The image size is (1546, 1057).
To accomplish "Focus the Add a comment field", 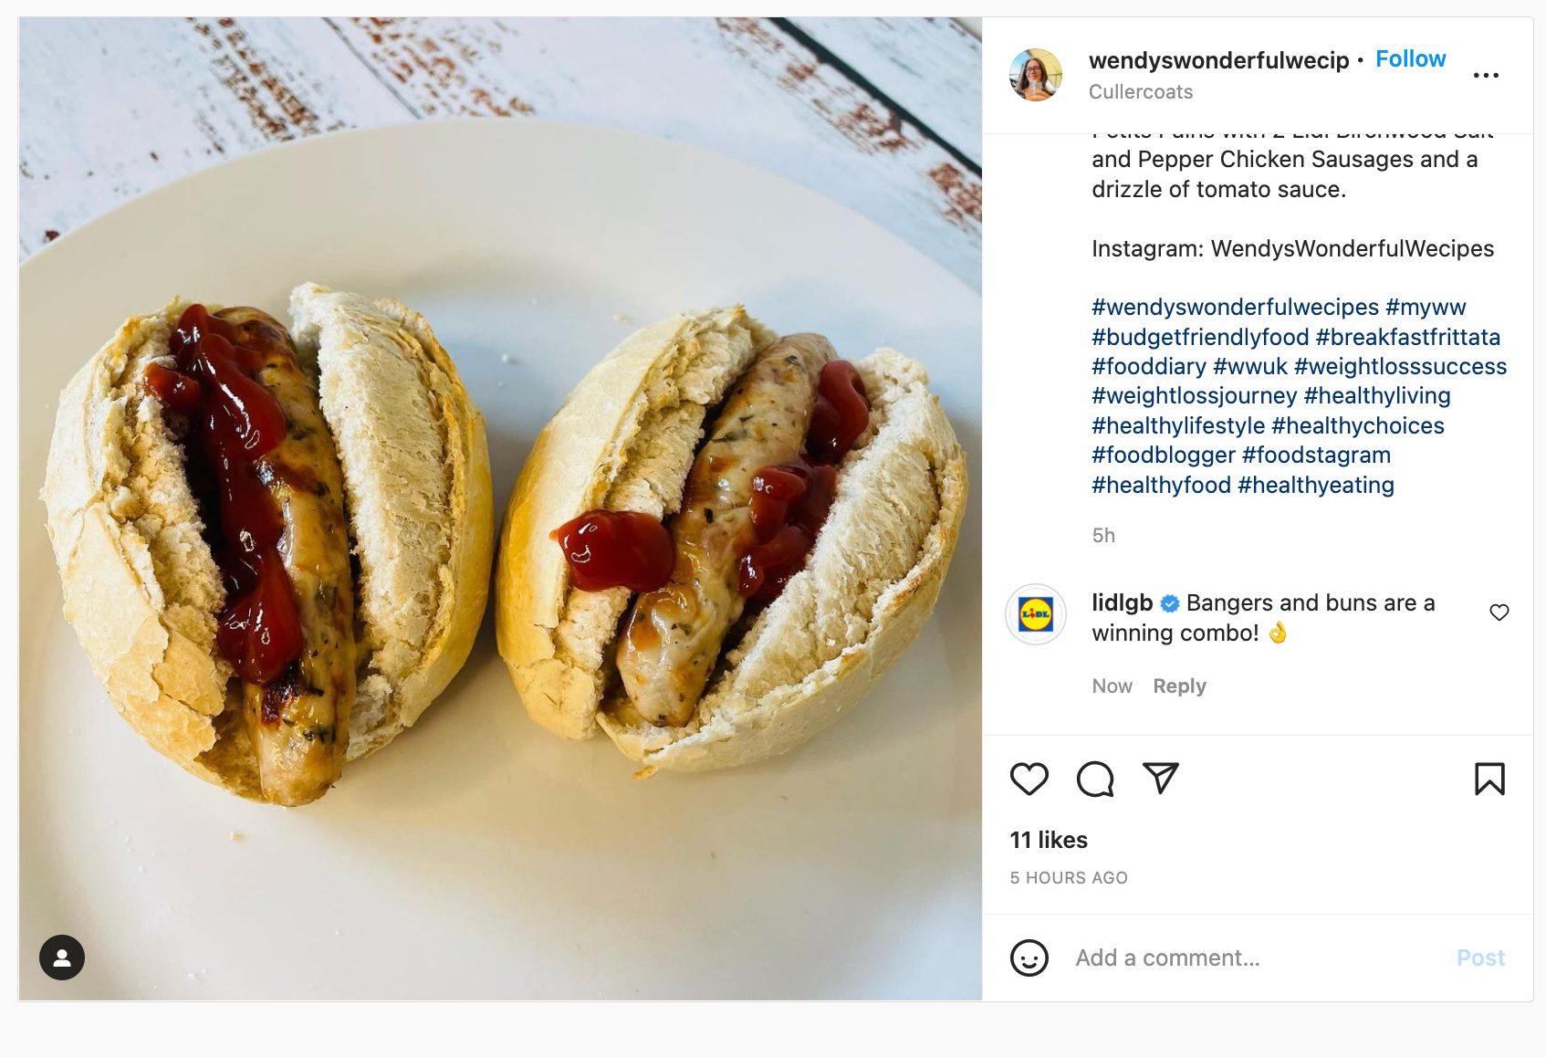I will (1259, 958).
